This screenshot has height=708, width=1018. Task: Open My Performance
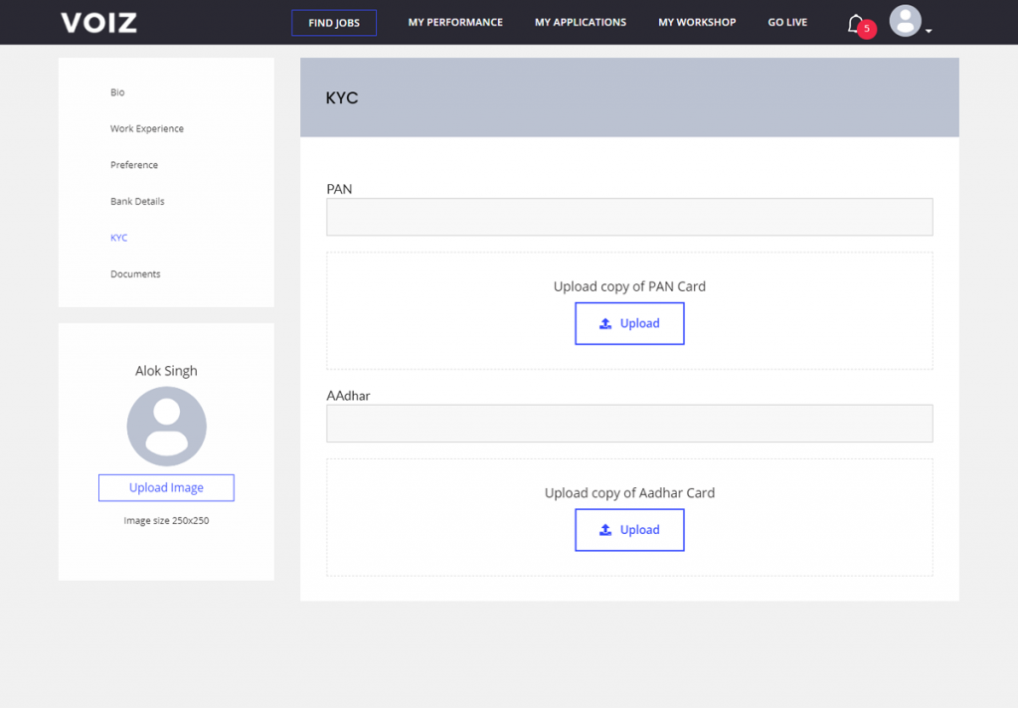pos(455,22)
